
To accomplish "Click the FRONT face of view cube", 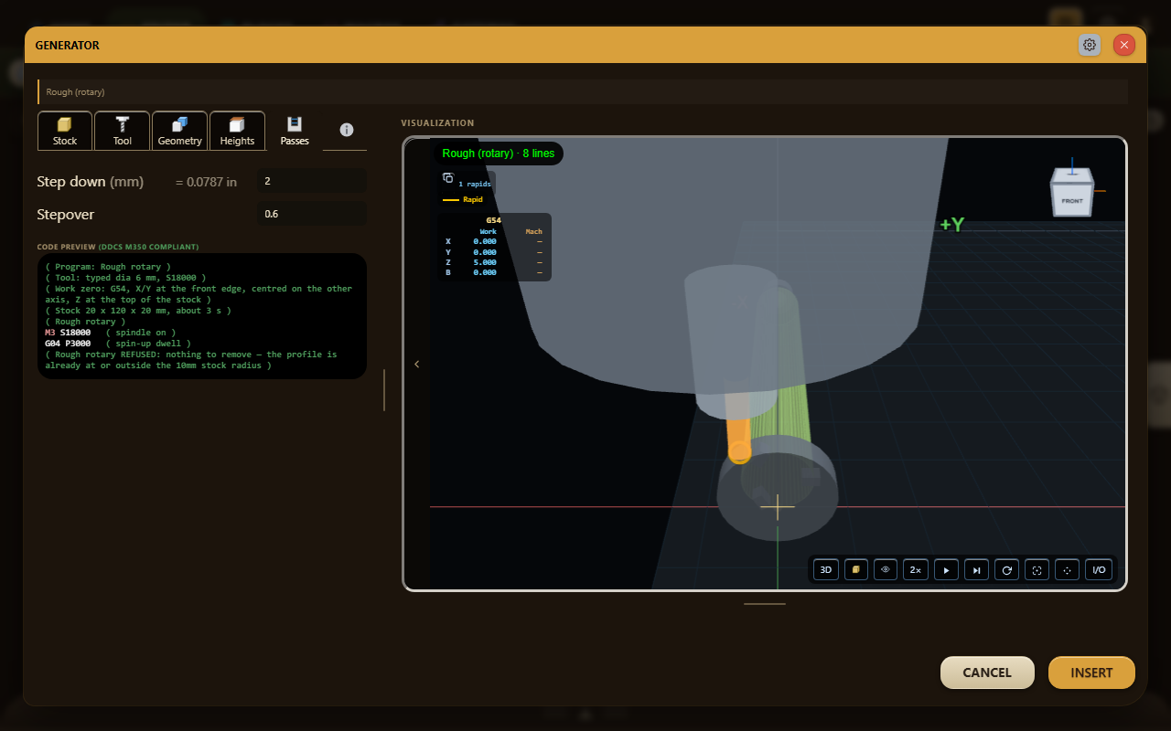I will [1071, 201].
